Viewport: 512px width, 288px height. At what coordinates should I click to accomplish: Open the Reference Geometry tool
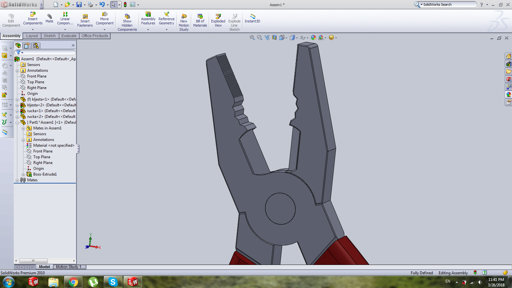(167, 19)
